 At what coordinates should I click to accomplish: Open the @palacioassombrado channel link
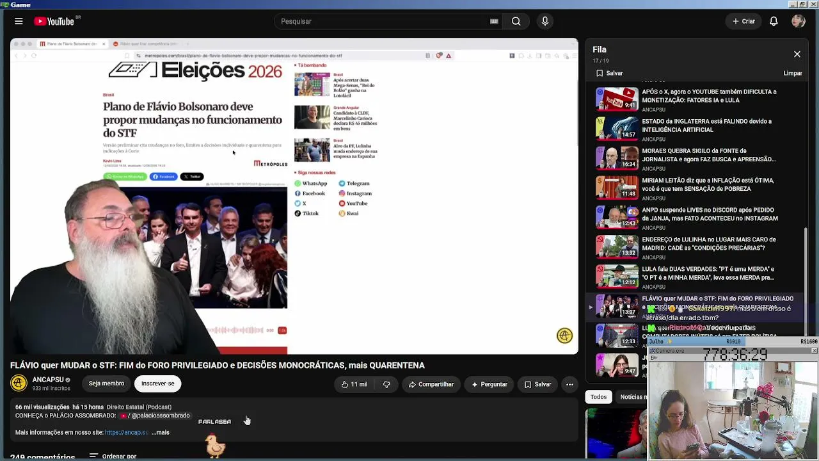[155, 416]
